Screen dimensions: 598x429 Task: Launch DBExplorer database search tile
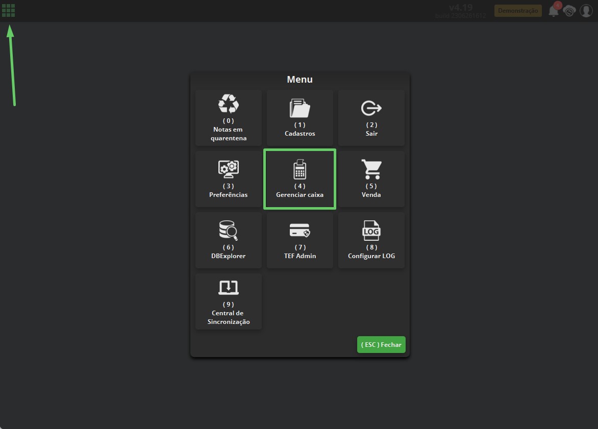[x=229, y=240]
